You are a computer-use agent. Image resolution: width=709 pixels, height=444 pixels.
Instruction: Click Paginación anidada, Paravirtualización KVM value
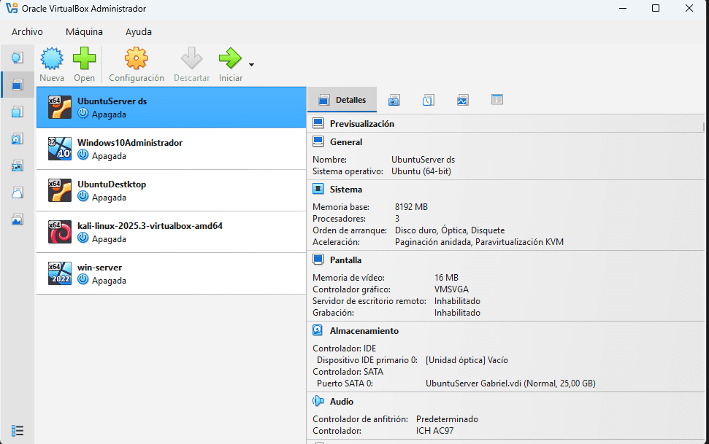pos(479,242)
